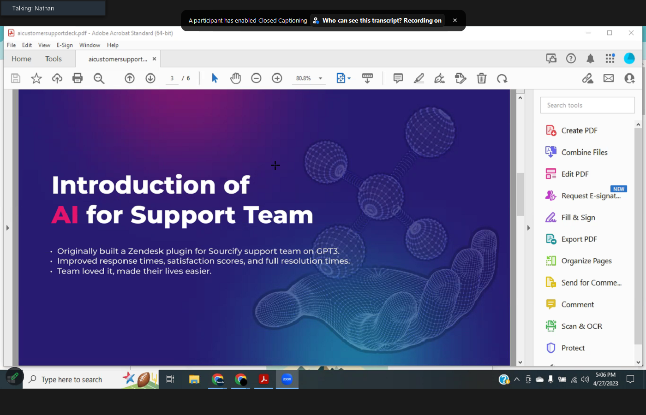This screenshot has width=646, height=415.
Task: Select the highlight text pen icon
Action: click(x=419, y=78)
